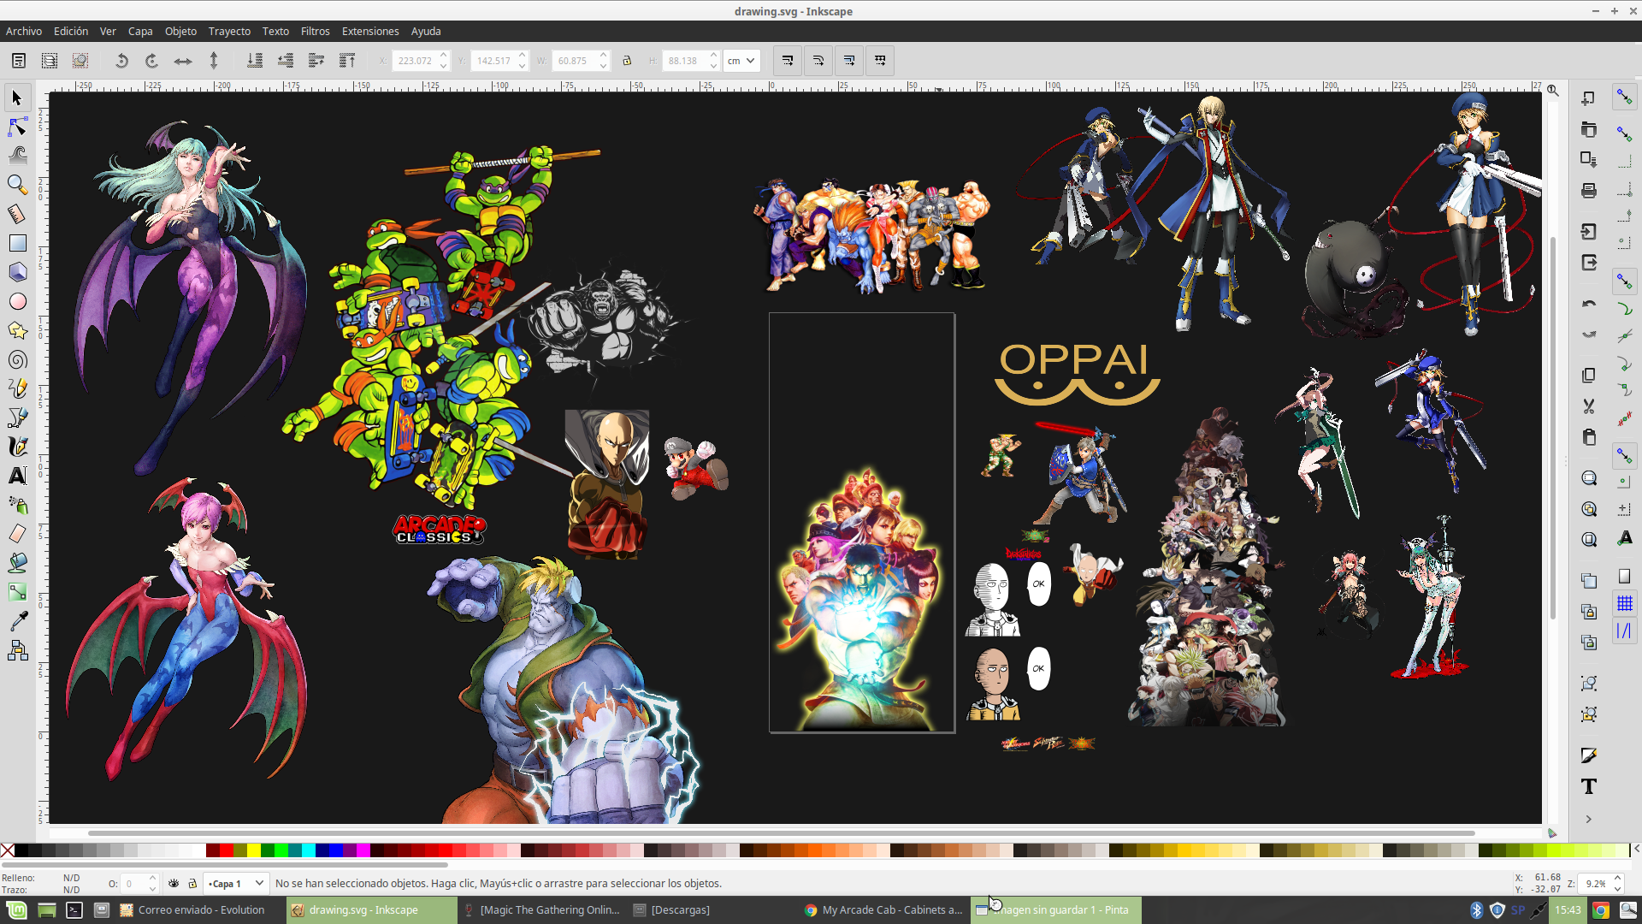Open the Capa 1 layer dropdown
Screen dimensions: 1642x924
237,884
